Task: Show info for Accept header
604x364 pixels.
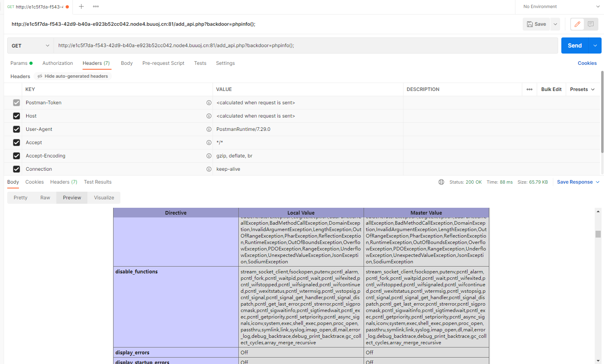Action: click(x=209, y=143)
